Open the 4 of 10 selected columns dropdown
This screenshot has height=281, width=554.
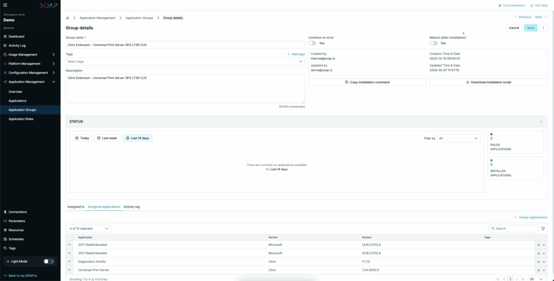click(x=89, y=229)
